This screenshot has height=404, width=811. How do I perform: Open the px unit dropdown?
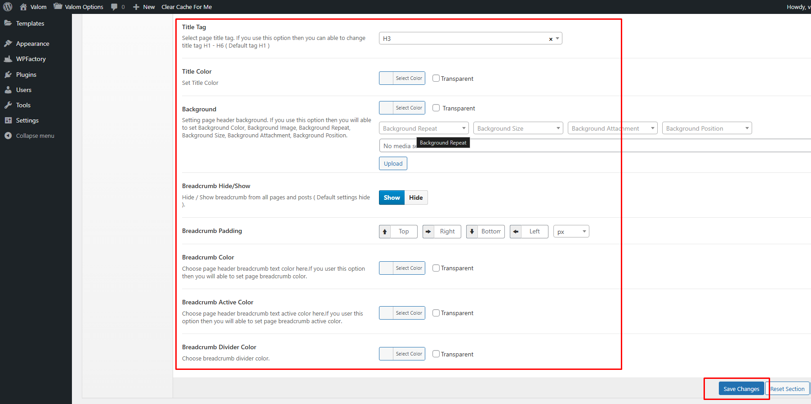(571, 232)
